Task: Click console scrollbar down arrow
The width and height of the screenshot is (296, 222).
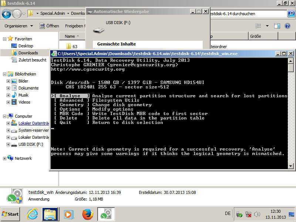Action: point(290,166)
